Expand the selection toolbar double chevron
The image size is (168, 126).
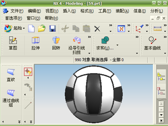tap(31, 122)
